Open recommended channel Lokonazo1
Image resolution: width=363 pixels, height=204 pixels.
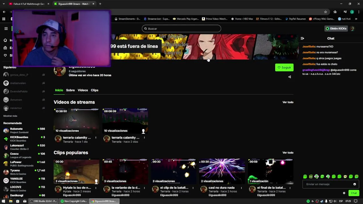point(24,147)
